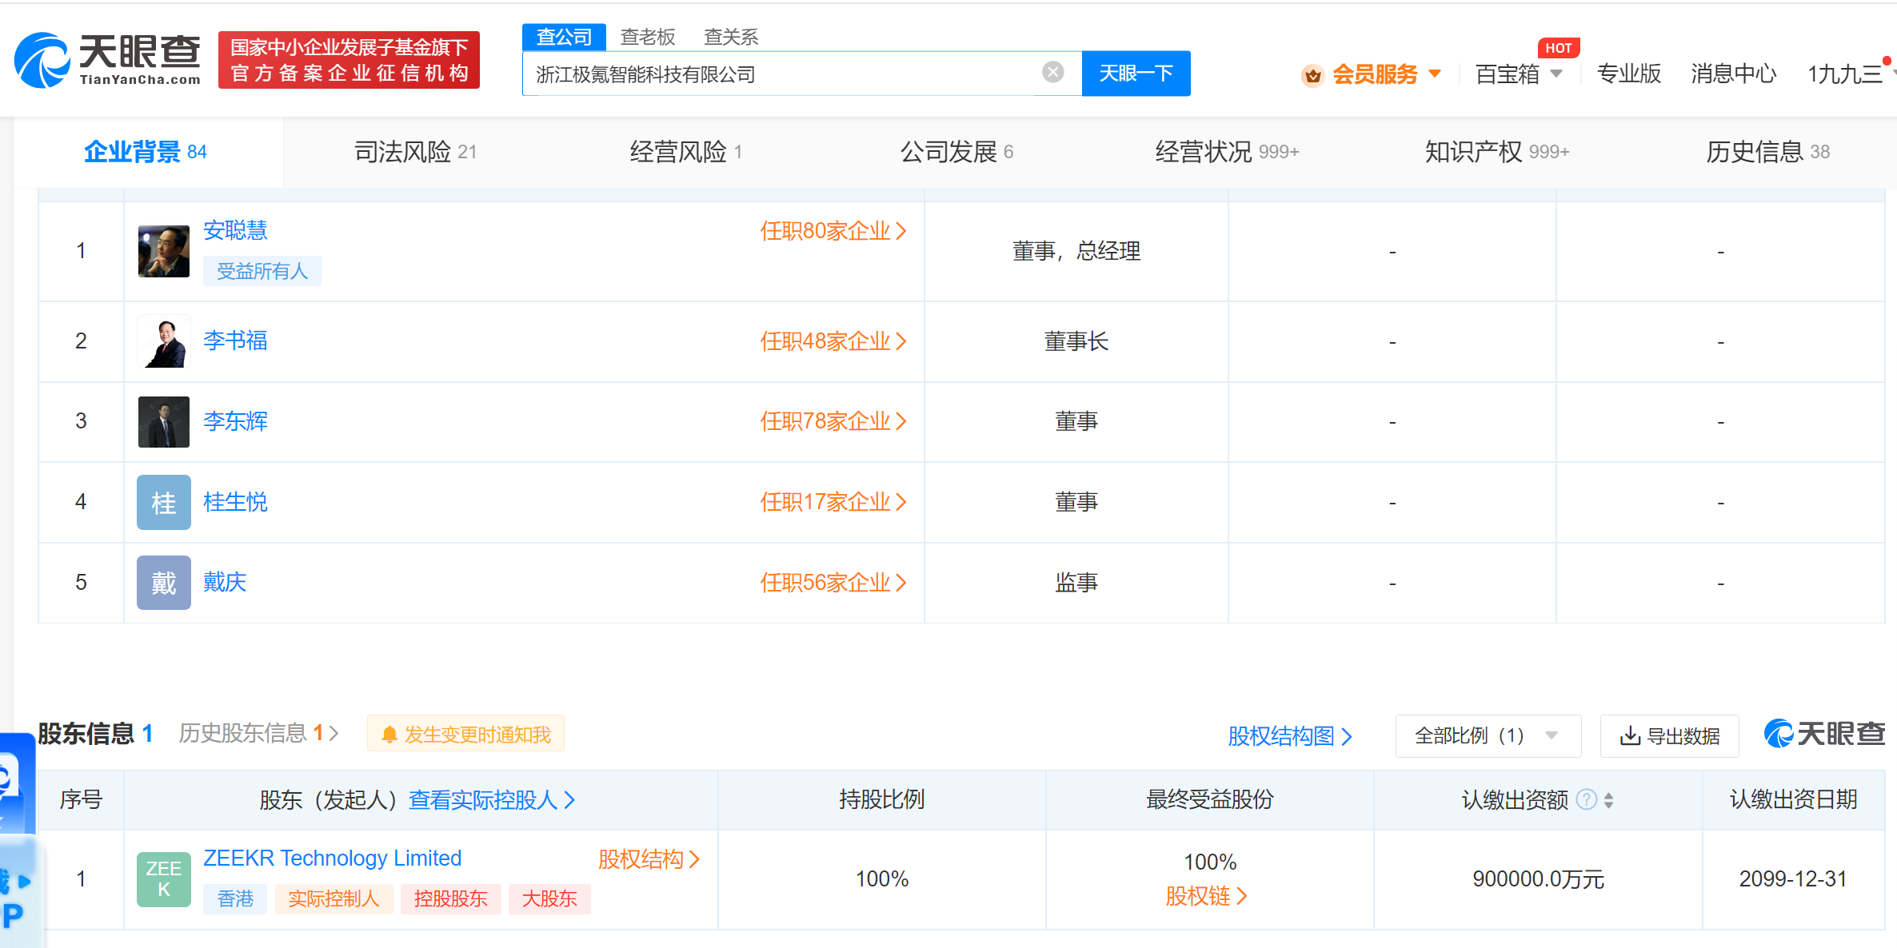1897x948 pixels.
Task: Click 900000.0万元 capital value
Action: pos(1538,879)
